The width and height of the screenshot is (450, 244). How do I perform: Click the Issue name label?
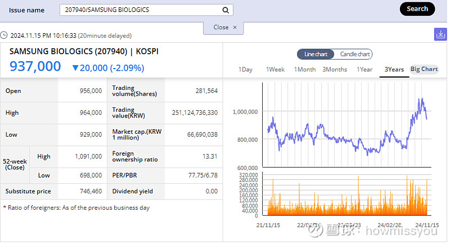pyautogui.click(x=26, y=10)
